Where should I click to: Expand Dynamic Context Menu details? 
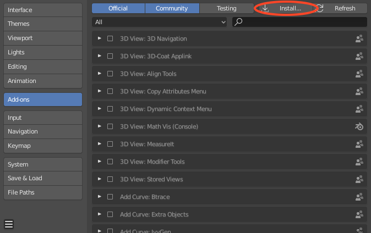click(100, 109)
